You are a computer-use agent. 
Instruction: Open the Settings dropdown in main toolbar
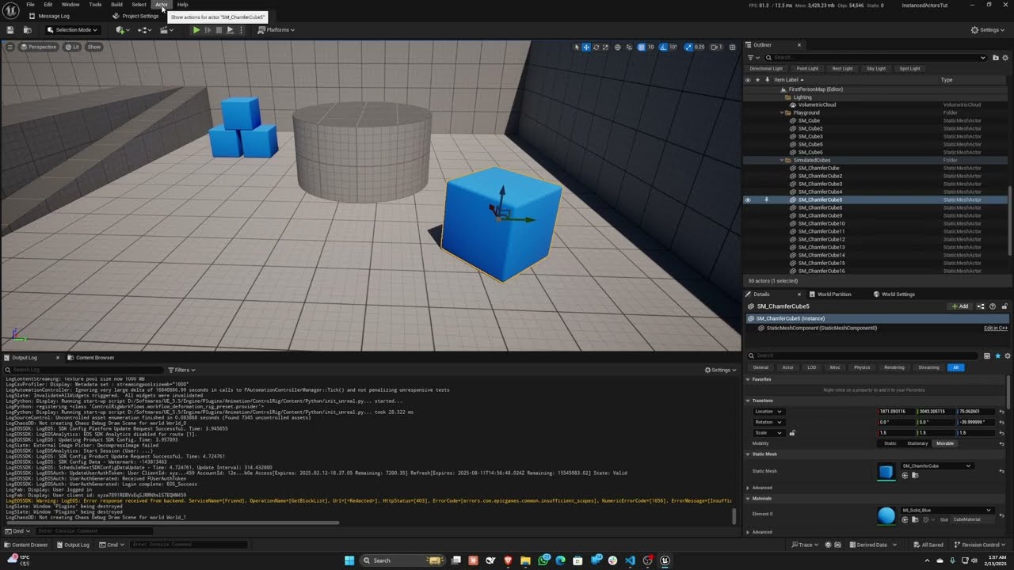989,30
